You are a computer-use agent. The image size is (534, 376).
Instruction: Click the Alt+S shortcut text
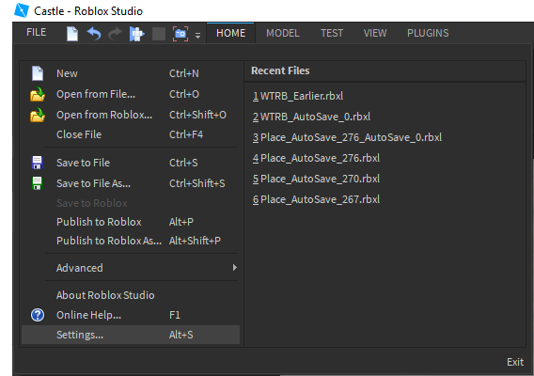(x=181, y=335)
